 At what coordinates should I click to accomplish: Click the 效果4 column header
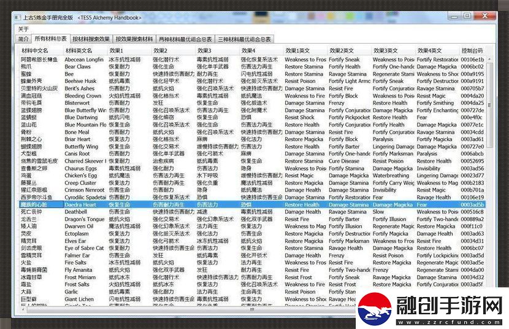[x=262, y=51]
